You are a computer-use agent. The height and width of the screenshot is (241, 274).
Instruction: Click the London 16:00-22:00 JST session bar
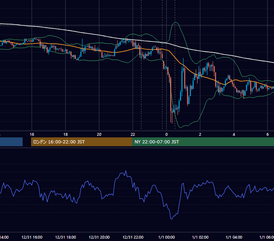(x=81, y=142)
